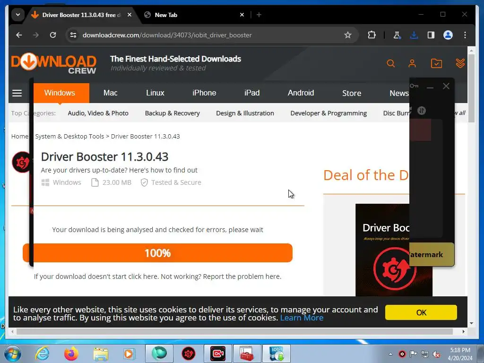Bookmark this page with star icon
Screen dimensions: 484x363
click(348, 35)
